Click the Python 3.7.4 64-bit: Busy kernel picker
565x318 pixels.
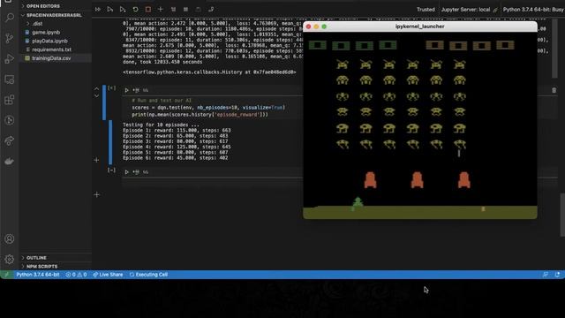point(533,10)
